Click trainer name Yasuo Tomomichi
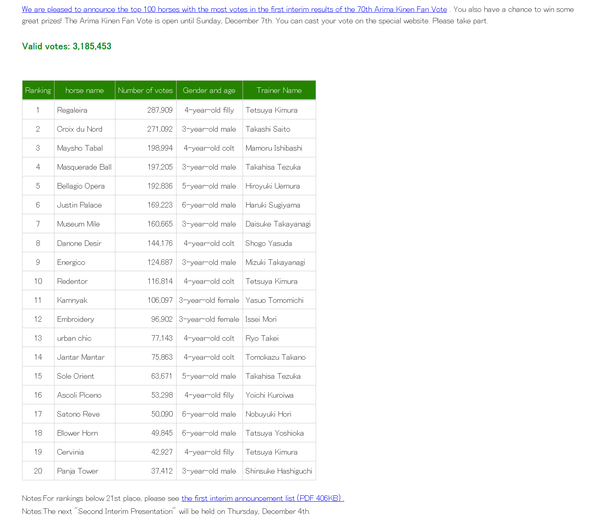593x521 pixels. click(x=275, y=300)
